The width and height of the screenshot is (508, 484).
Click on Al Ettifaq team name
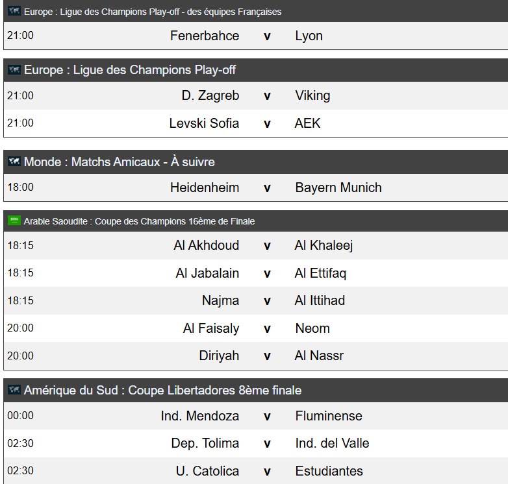coord(320,273)
